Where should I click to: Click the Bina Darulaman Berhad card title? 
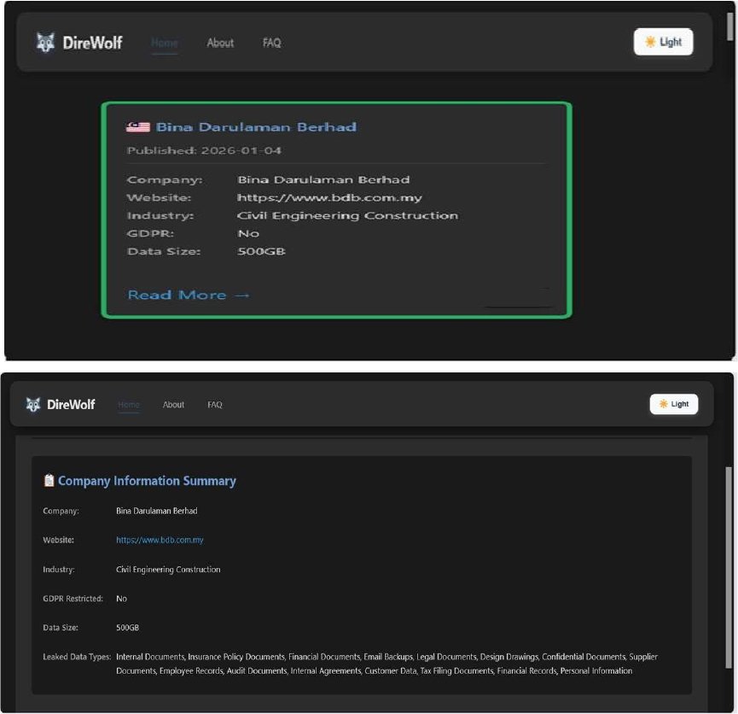(256, 127)
